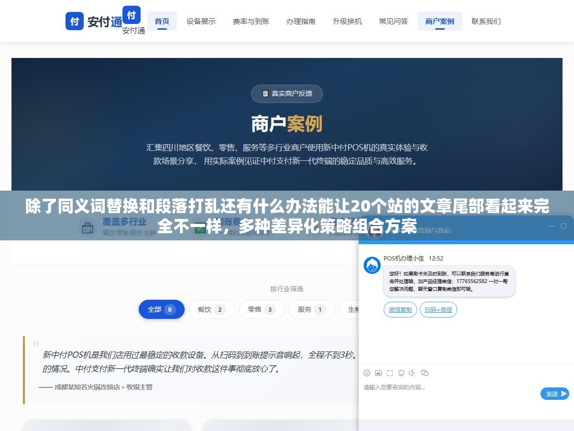Click the send image icon in chat

point(378,373)
